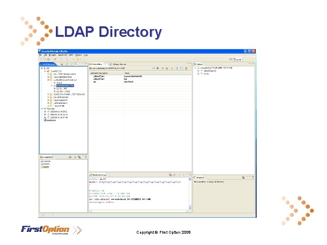The width and height of the screenshot is (327, 245).
Task: Click the first LDAP Browser toolbar icon
Action: click(62, 64)
